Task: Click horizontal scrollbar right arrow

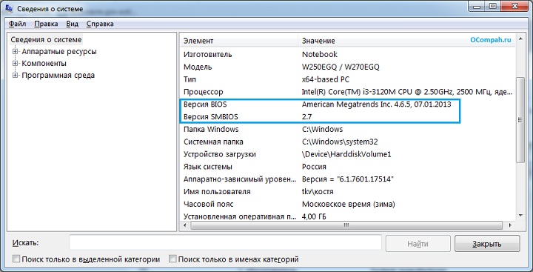Action: 510,225
